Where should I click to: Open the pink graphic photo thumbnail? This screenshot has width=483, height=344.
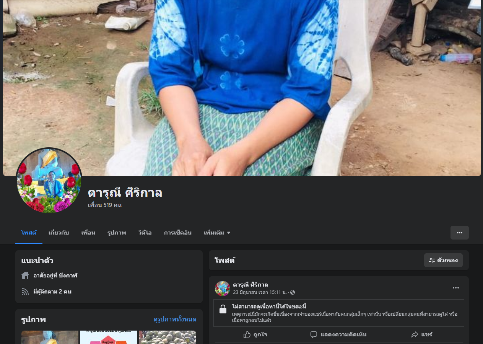point(109,337)
